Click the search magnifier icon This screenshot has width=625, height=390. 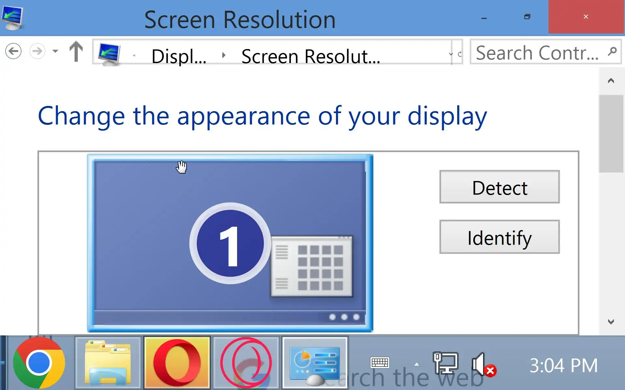coord(612,51)
